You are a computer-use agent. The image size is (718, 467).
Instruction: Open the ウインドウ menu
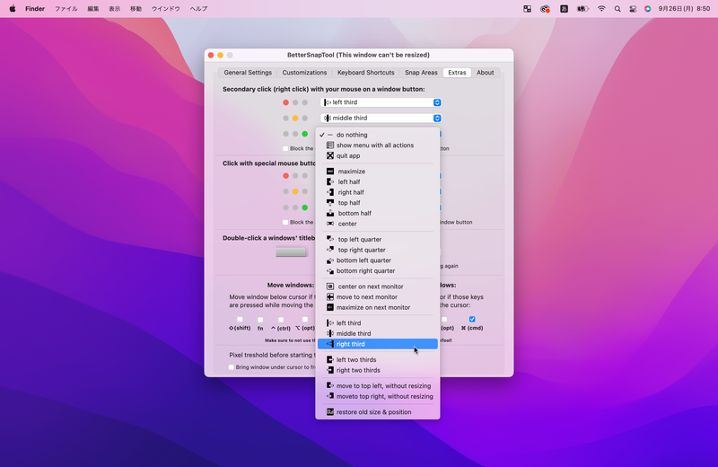[166, 9]
